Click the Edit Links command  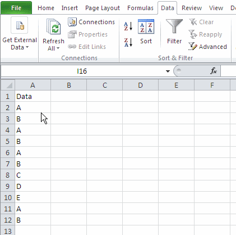point(87,47)
